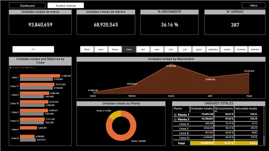Viewport: 269px width, 151px height.
Task: Sort by Velocidad media column header
Action: point(246,108)
